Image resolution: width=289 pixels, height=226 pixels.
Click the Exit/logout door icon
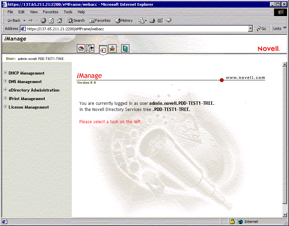(x=90, y=48)
